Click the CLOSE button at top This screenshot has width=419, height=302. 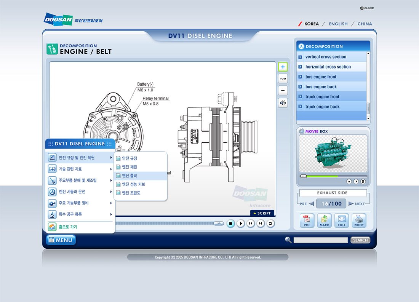pyautogui.click(x=367, y=8)
